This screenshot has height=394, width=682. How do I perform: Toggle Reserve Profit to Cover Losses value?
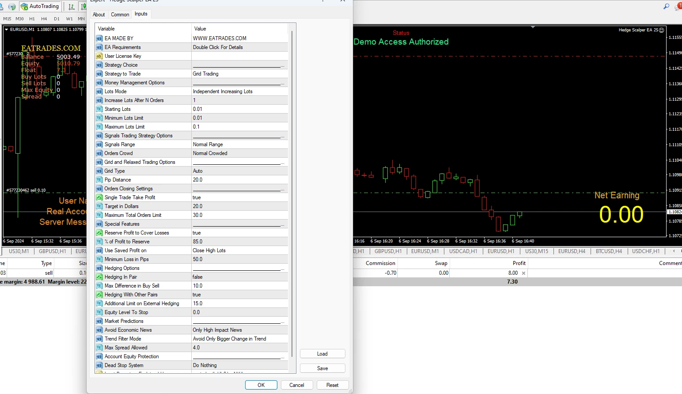(239, 233)
